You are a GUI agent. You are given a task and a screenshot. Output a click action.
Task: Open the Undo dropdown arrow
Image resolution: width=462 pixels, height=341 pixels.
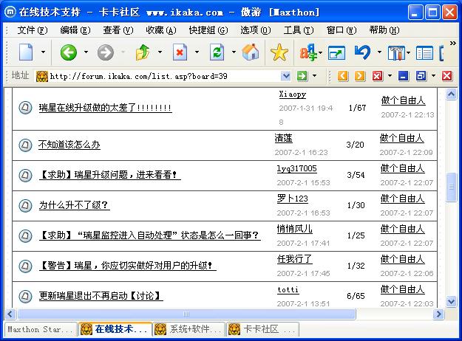click(x=379, y=52)
